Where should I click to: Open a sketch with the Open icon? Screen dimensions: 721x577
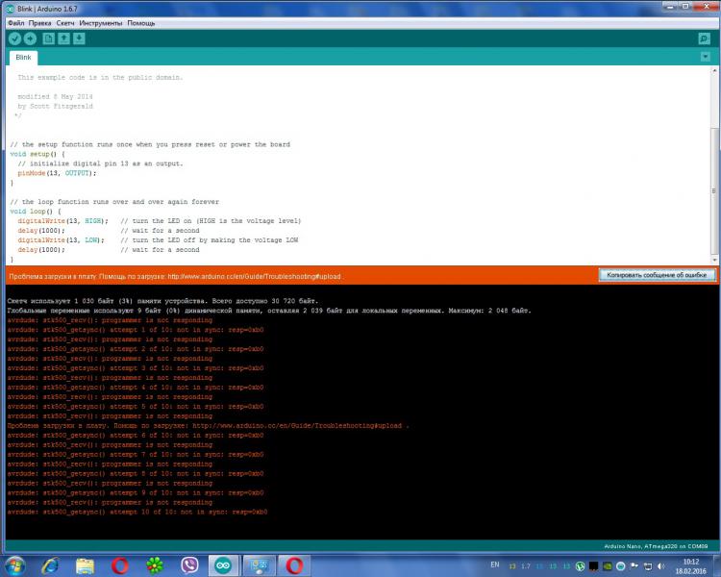63,38
